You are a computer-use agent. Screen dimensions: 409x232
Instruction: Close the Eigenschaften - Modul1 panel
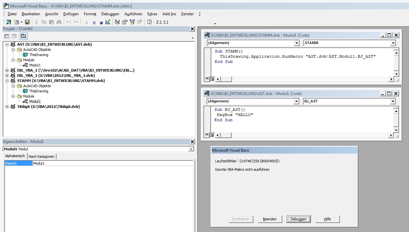[192, 142]
